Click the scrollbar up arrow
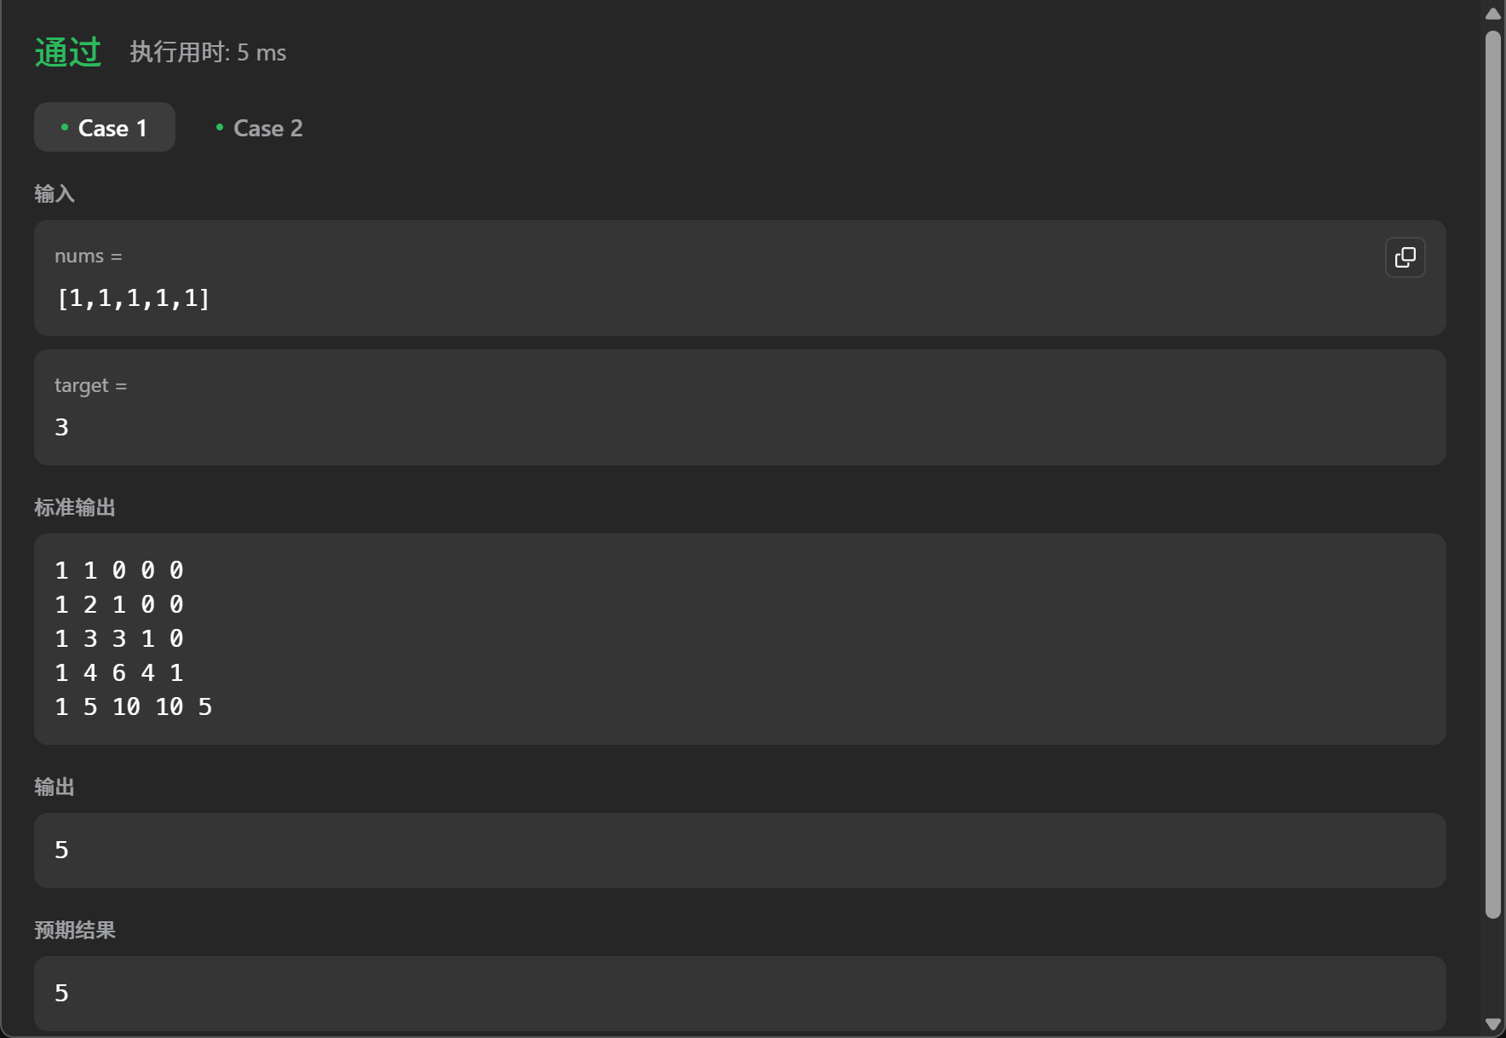Screen dimensions: 1506x1038 (1492, 14)
